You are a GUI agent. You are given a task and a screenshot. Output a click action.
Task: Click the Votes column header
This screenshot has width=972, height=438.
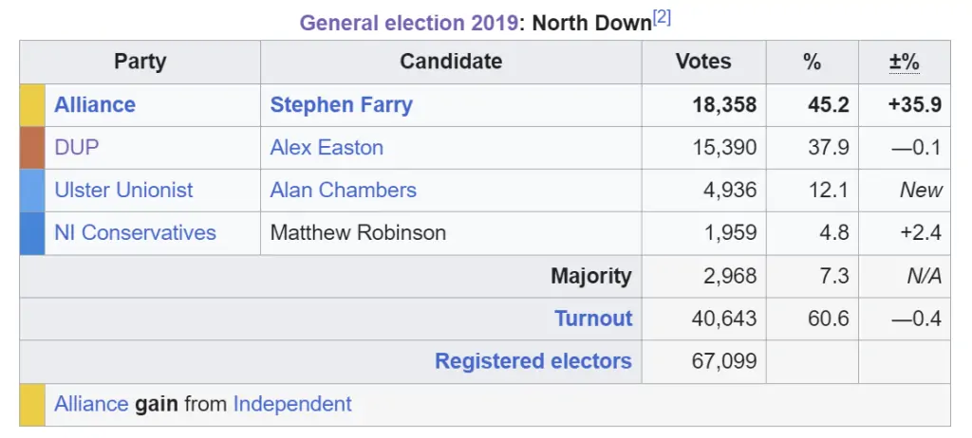coord(703,62)
